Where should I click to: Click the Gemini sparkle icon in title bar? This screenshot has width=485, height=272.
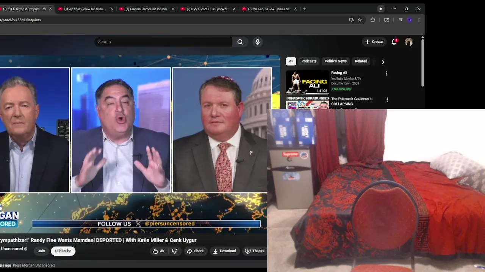point(381,9)
